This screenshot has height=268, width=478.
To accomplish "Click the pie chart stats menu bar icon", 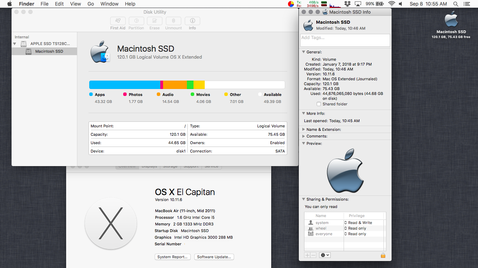I will point(291,4).
